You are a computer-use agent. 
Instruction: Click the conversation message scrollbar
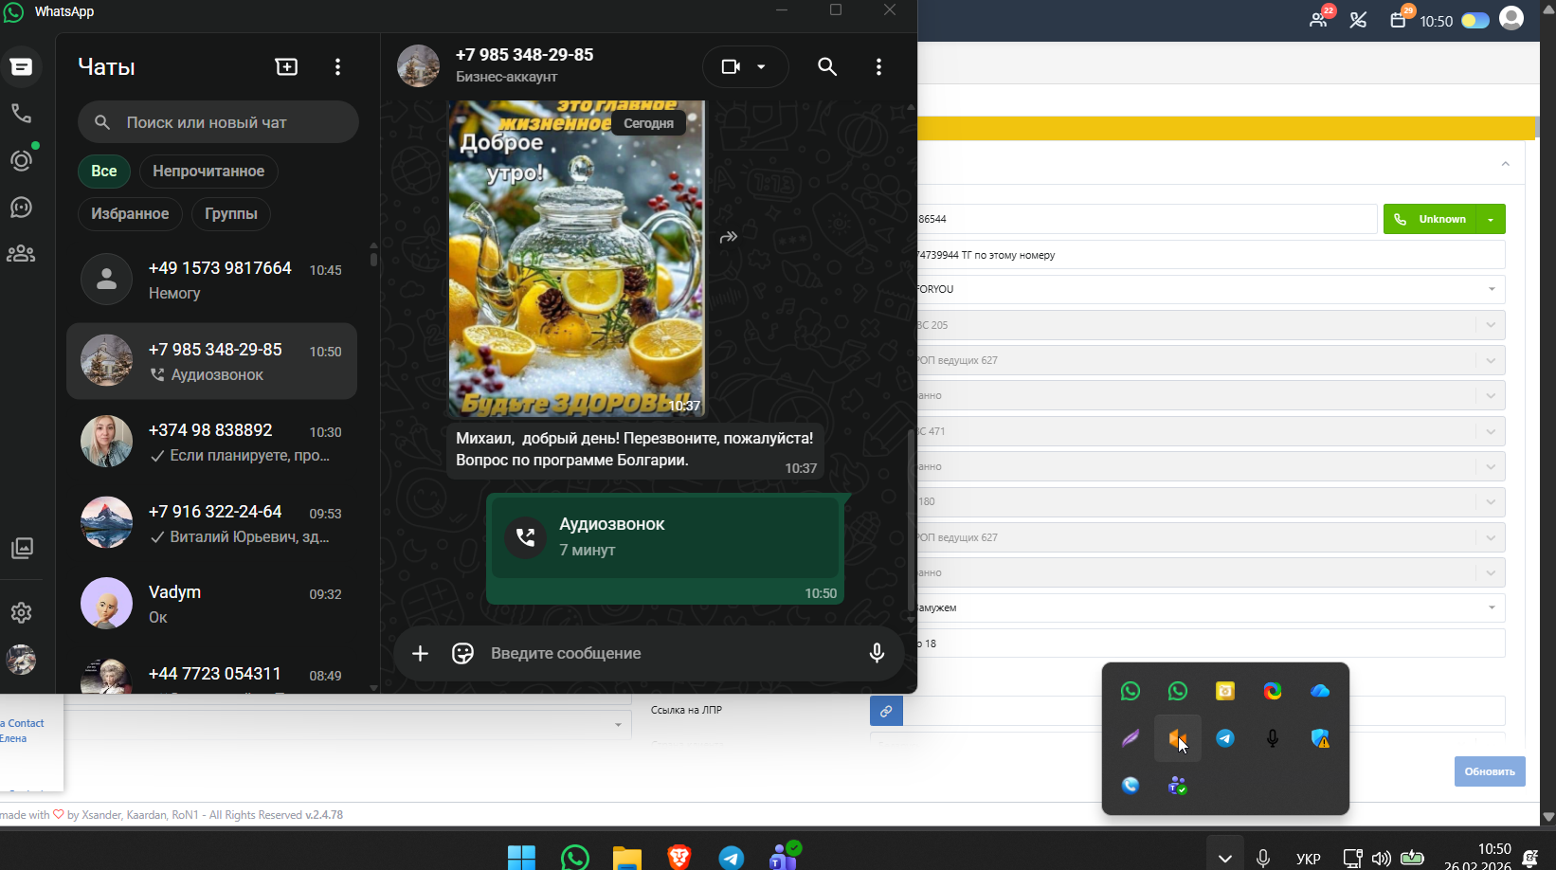click(x=912, y=519)
